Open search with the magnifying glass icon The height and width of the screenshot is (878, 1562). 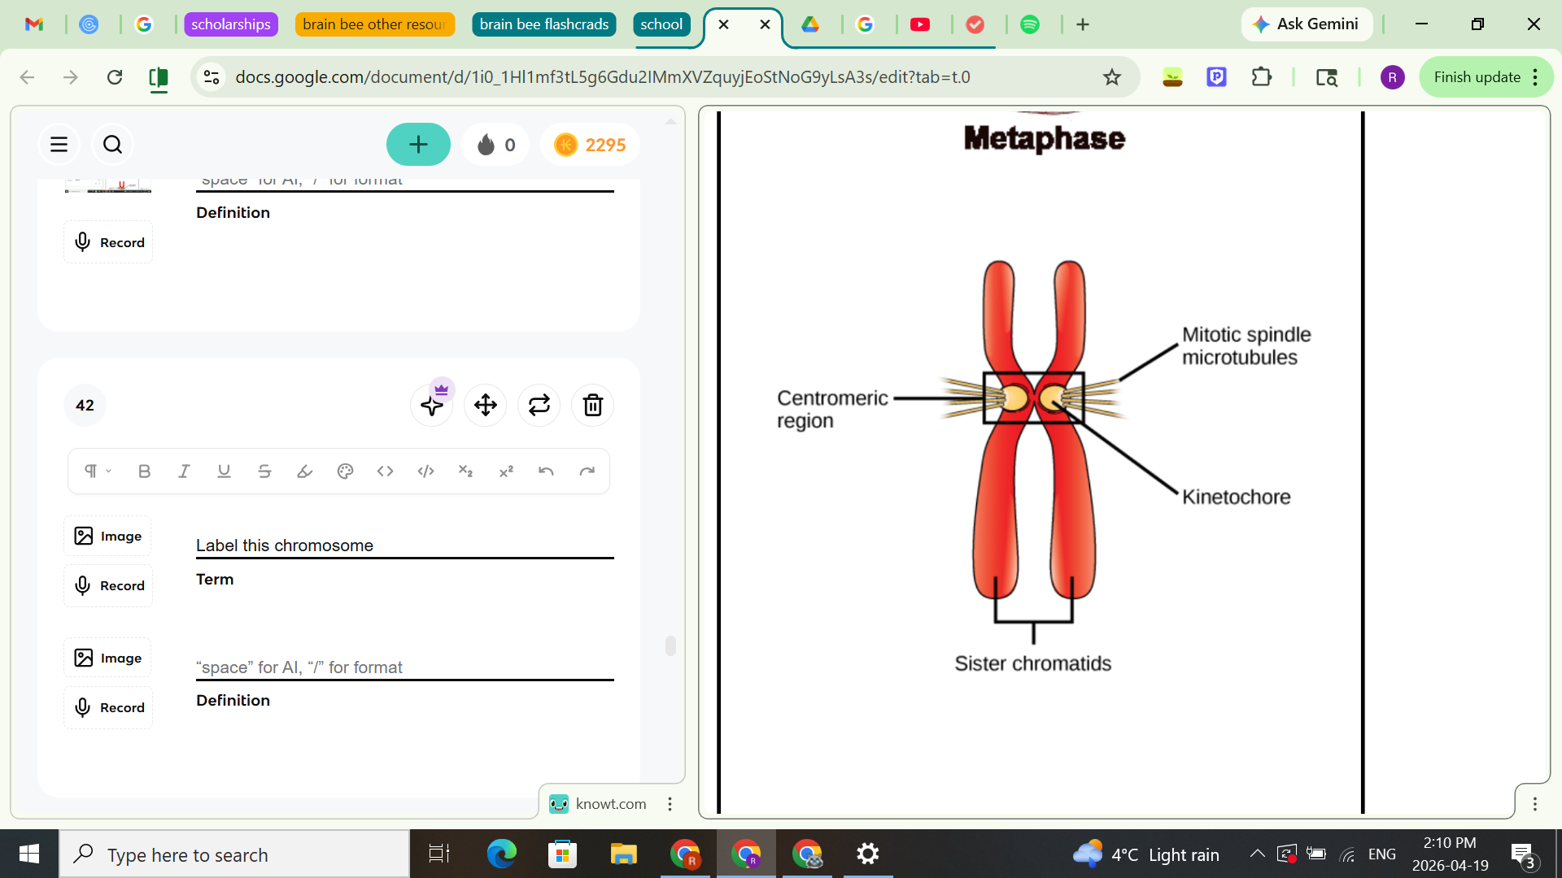(x=112, y=144)
